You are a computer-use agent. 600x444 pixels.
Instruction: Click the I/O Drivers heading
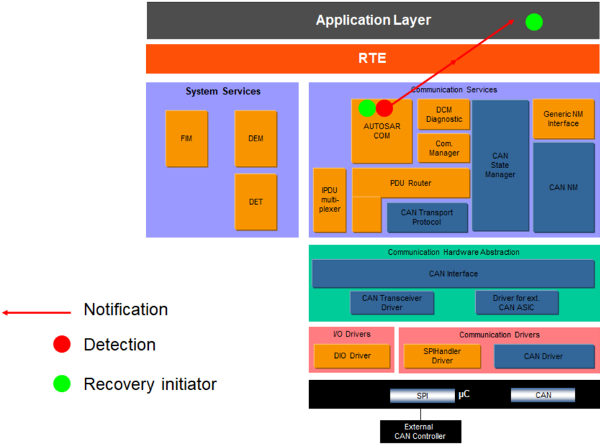tap(352, 334)
